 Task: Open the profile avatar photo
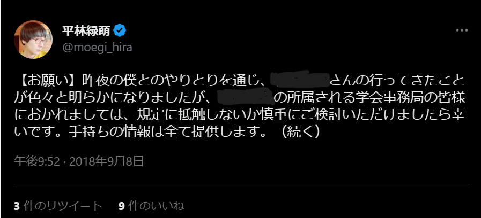tap(33, 40)
